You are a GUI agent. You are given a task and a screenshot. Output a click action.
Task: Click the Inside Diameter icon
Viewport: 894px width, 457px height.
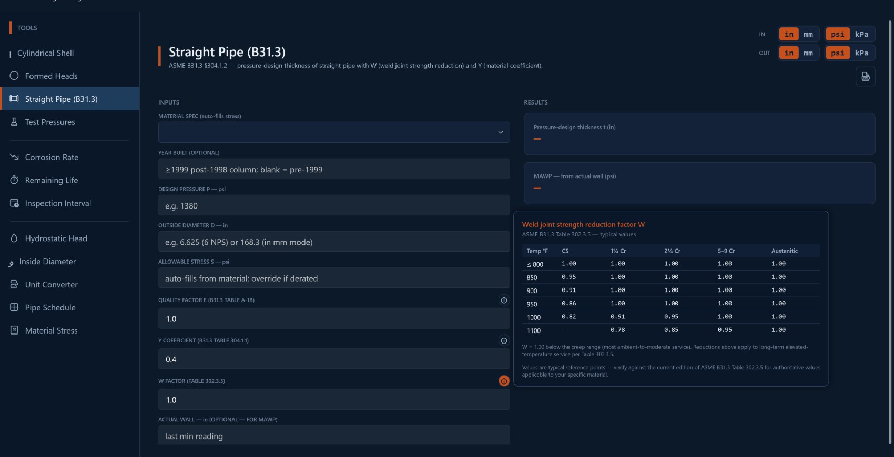pos(11,263)
